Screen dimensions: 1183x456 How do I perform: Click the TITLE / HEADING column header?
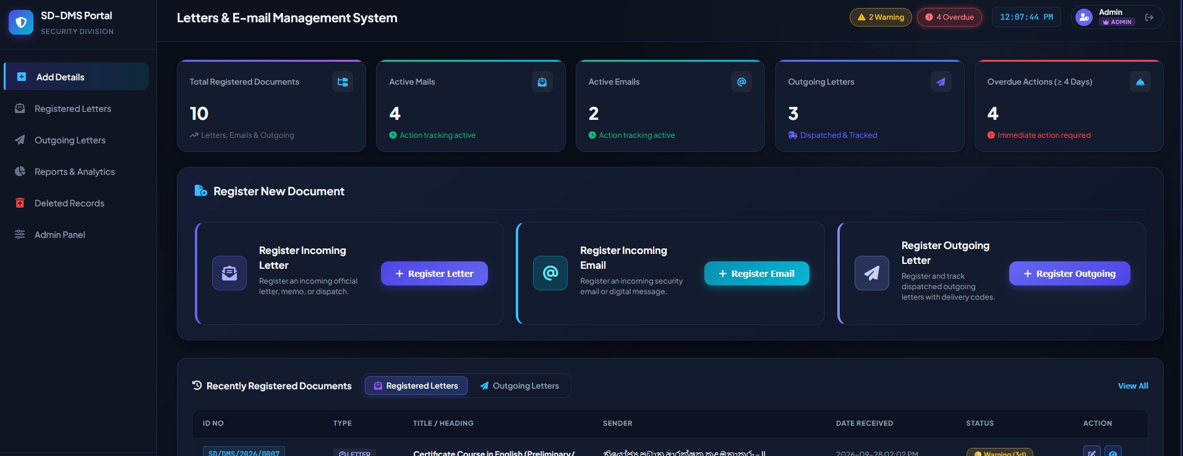click(443, 423)
